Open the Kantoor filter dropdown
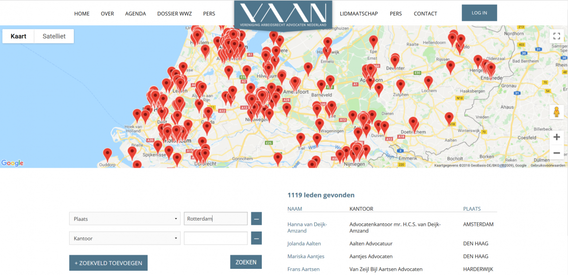The image size is (568, 275). [124, 238]
